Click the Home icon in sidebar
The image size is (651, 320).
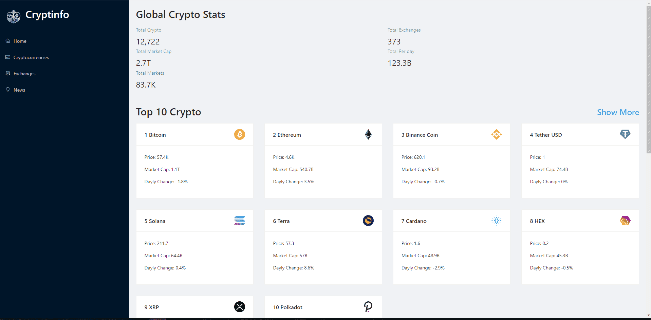point(8,41)
